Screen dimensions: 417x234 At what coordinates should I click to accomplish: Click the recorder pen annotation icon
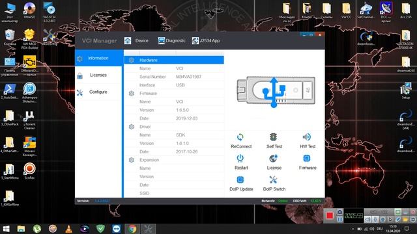pos(397,220)
